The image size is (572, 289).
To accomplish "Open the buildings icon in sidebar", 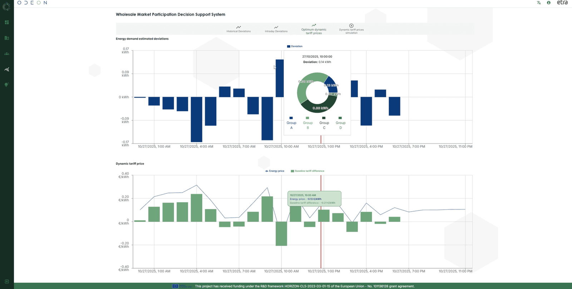I will 6,38.
